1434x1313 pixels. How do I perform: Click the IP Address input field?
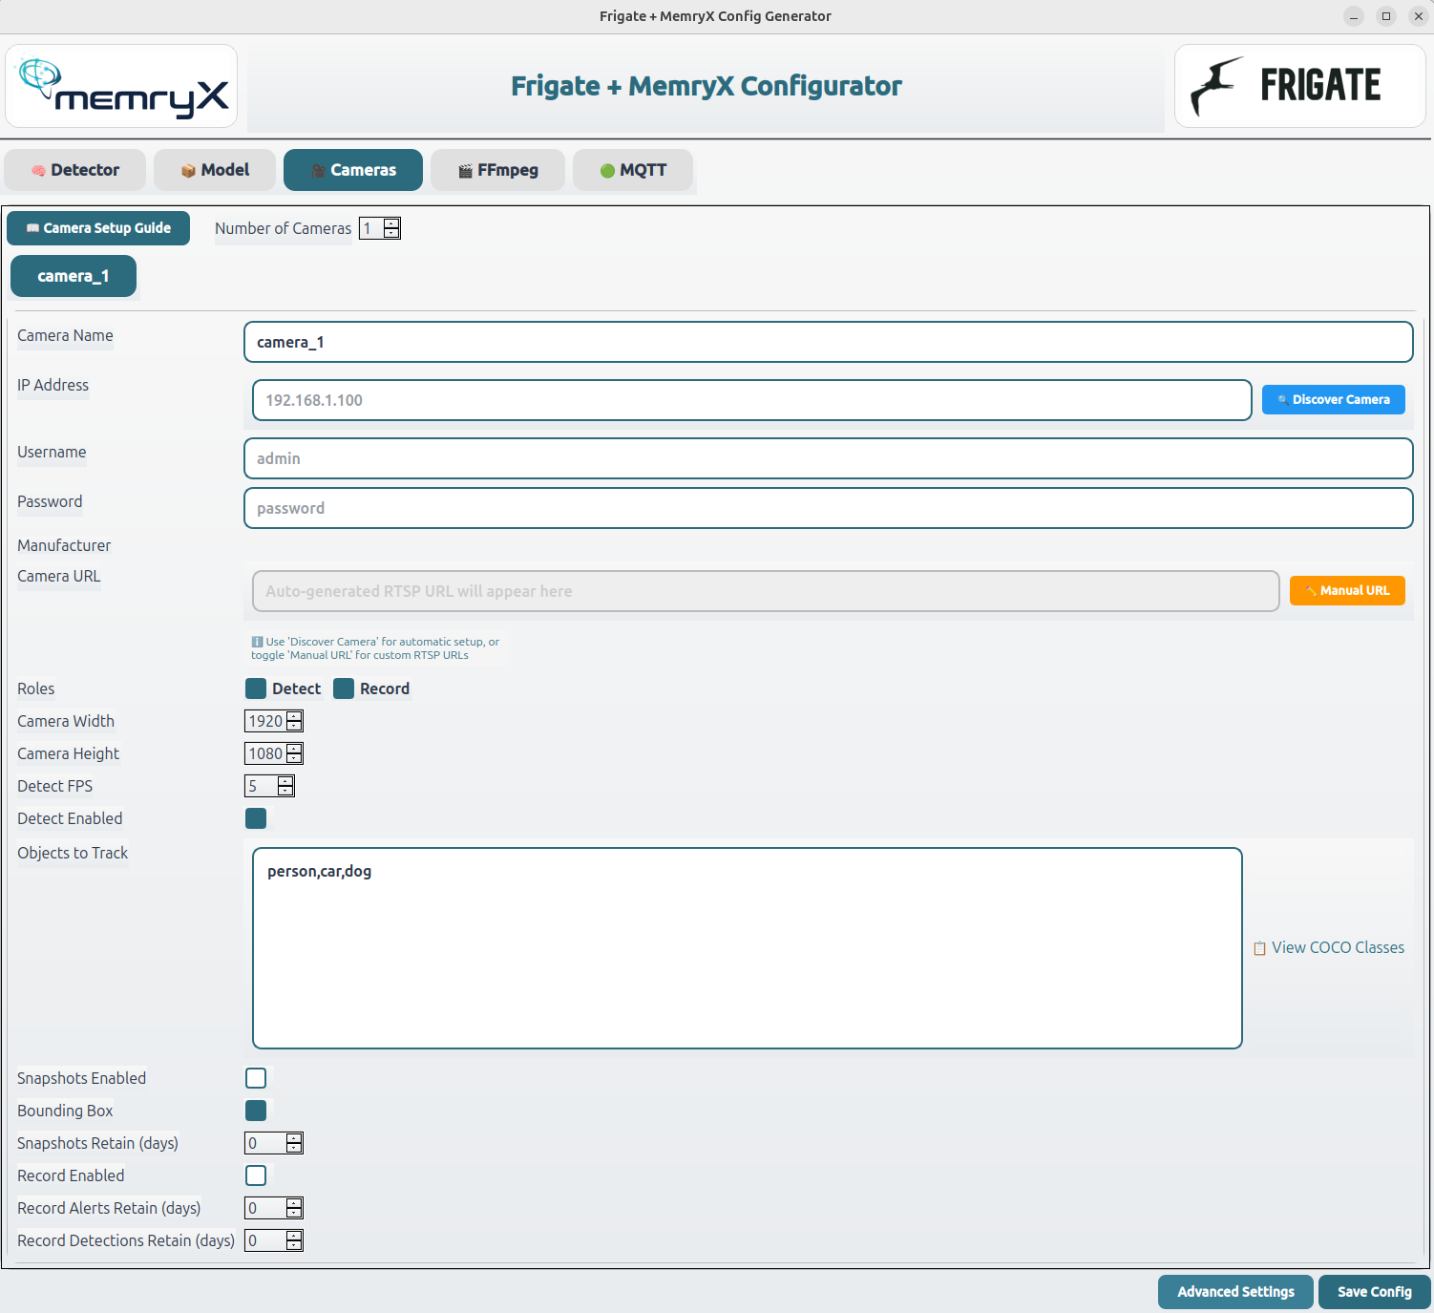[x=751, y=400]
